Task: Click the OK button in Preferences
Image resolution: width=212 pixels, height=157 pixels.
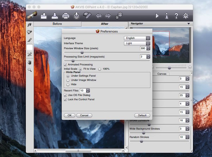Action: [x=69, y=115]
